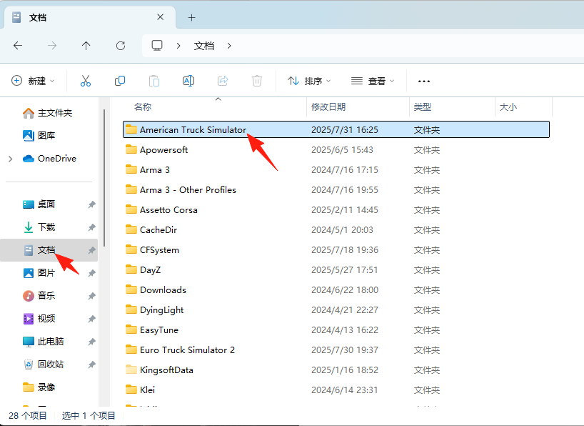Unpin 回收站 using its pin icon
The width and height of the screenshot is (584, 426).
point(91,365)
